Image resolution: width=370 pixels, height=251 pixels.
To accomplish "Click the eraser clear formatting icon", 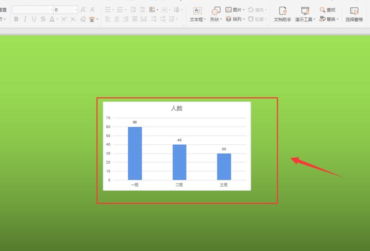I will pos(83,19).
